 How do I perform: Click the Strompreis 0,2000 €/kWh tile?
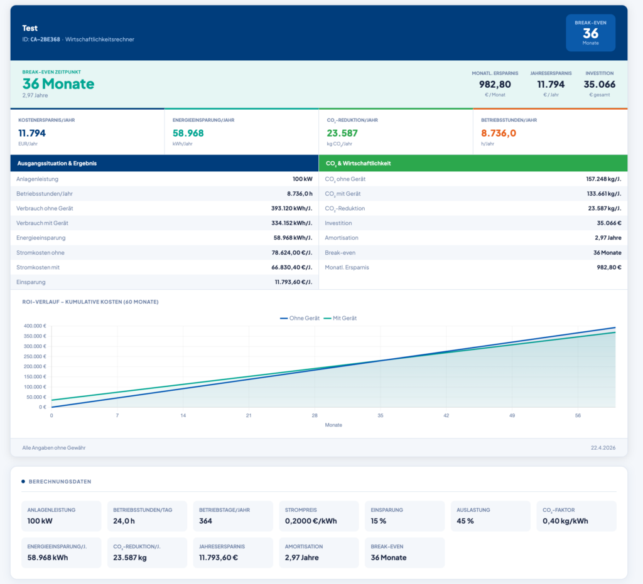pos(319,516)
